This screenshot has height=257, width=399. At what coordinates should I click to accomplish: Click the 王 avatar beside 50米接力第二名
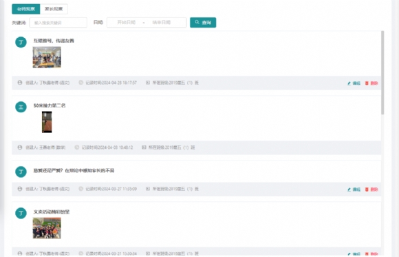[x=21, y=107]
